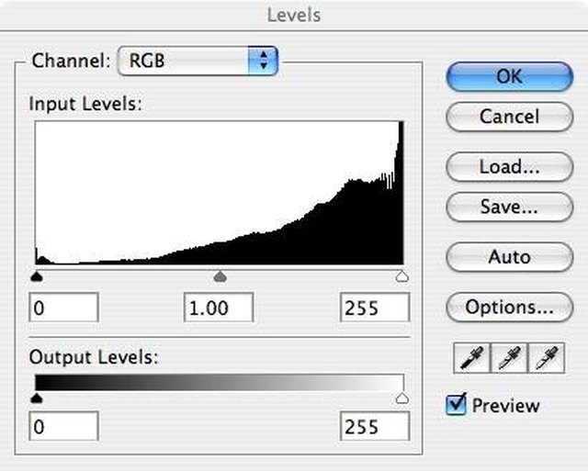Click the Levels title text
The height and width of the screenshot is (471, 588).
pyautogui.click(x=294, y=16)
